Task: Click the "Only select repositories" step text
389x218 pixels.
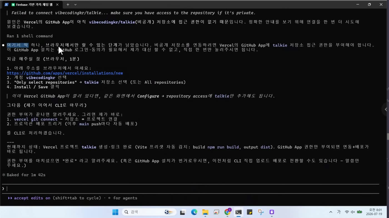Action: click(45, 82)
